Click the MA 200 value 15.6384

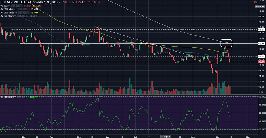(x=34, y=9)
